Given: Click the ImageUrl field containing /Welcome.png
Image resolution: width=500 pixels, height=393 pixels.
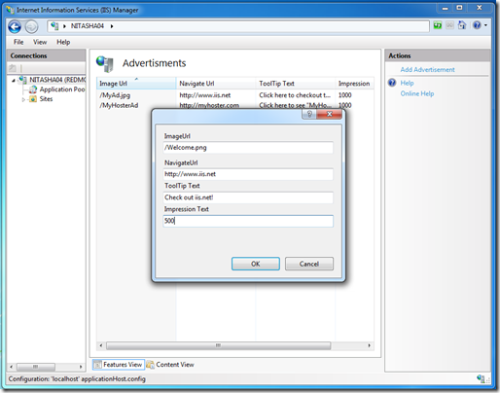Looking at the screenshot, I should click(x=248, y=148).
